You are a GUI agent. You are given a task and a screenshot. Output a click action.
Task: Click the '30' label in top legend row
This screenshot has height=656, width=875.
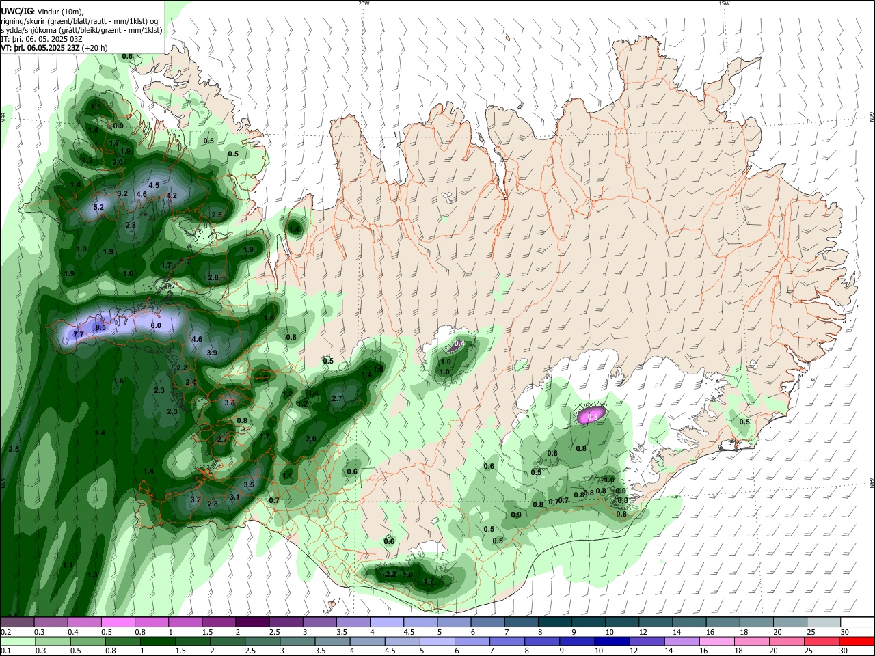(844, 632)
